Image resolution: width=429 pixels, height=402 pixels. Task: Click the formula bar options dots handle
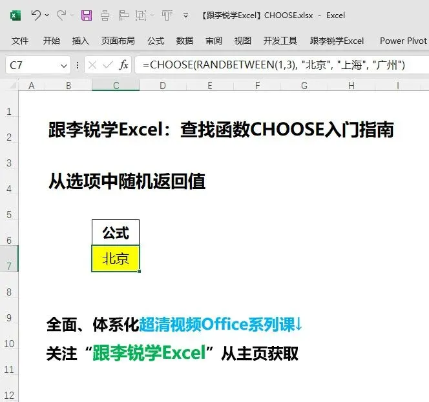(78, 65)
